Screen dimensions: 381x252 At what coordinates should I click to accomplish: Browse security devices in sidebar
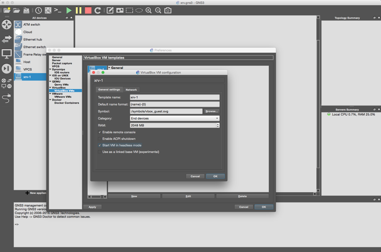tap(6, 68)
